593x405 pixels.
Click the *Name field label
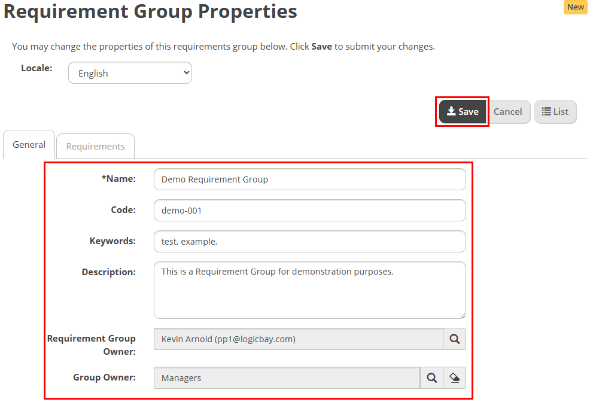(x=118, y=179)
